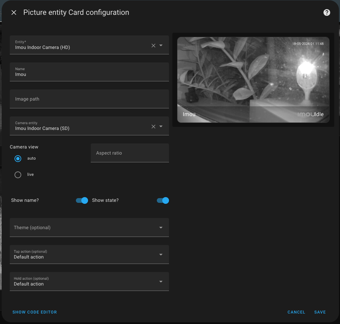This screenshot has height=324, width=340.
Task: Open the Theme (optional) selector
Action: (161, 227)
